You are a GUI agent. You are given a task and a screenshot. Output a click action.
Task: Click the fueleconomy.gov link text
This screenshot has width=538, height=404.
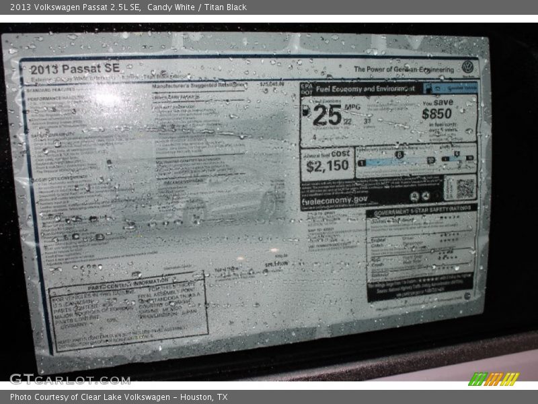[334, 200]
